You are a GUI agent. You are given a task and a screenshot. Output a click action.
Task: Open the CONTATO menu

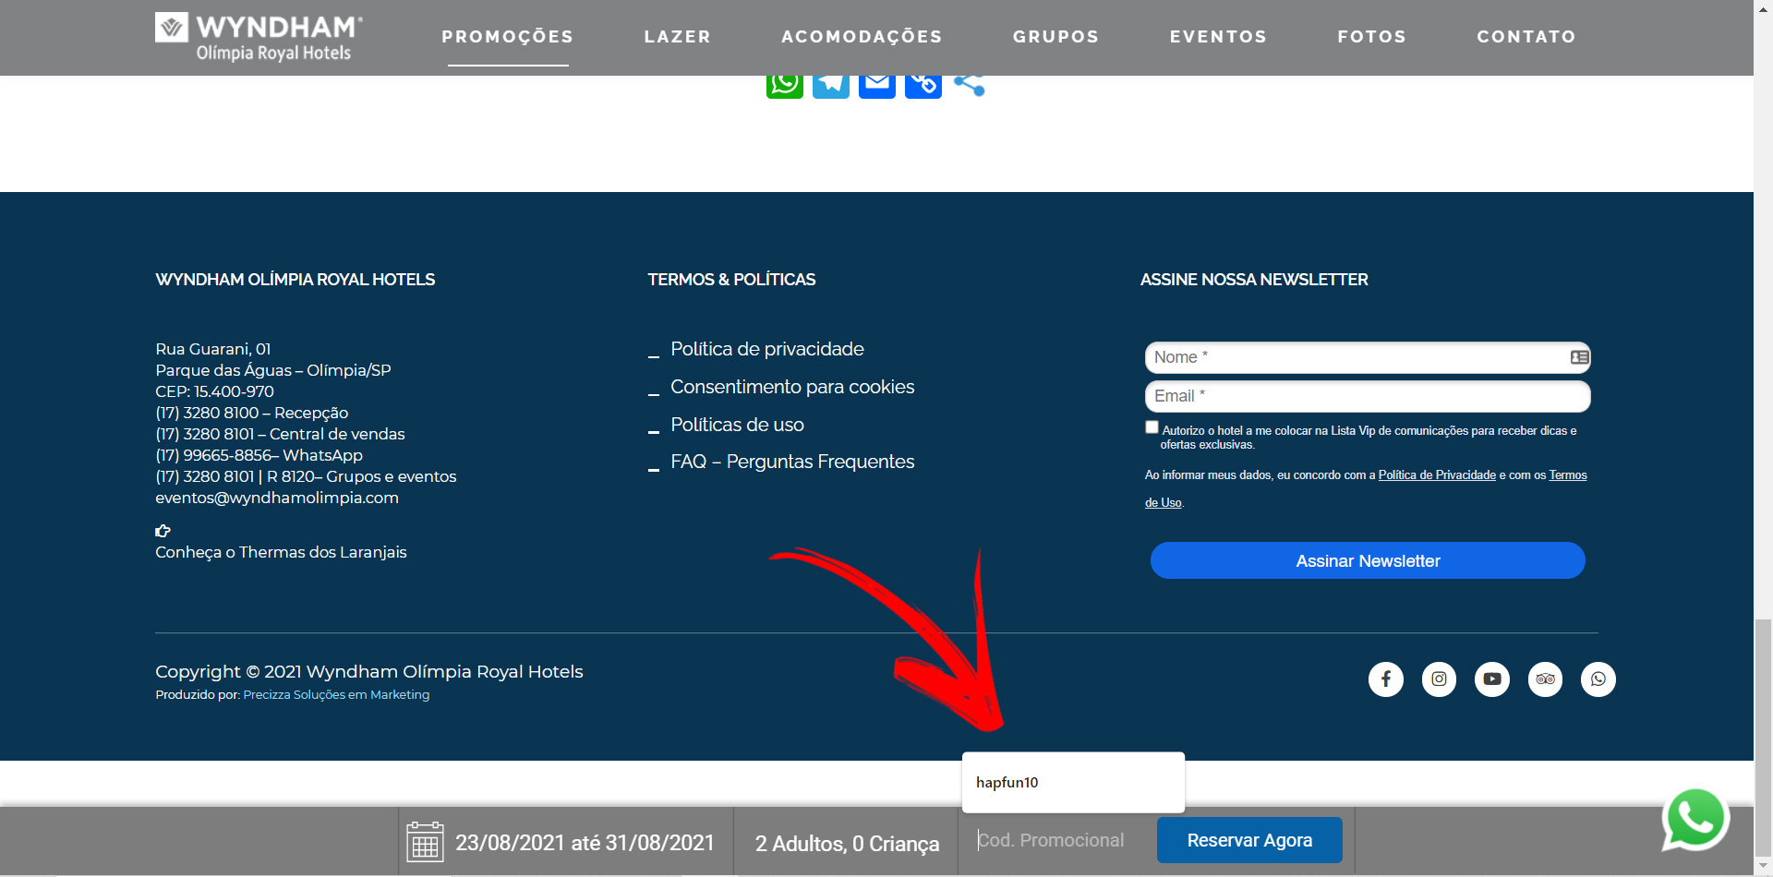coord(1526,37)
